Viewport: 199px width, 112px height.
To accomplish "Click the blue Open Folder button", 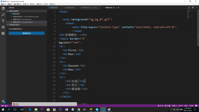I will (x=27, y=33).
